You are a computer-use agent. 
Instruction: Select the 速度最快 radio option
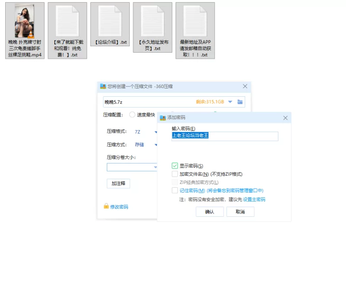[x=132, y=115]
